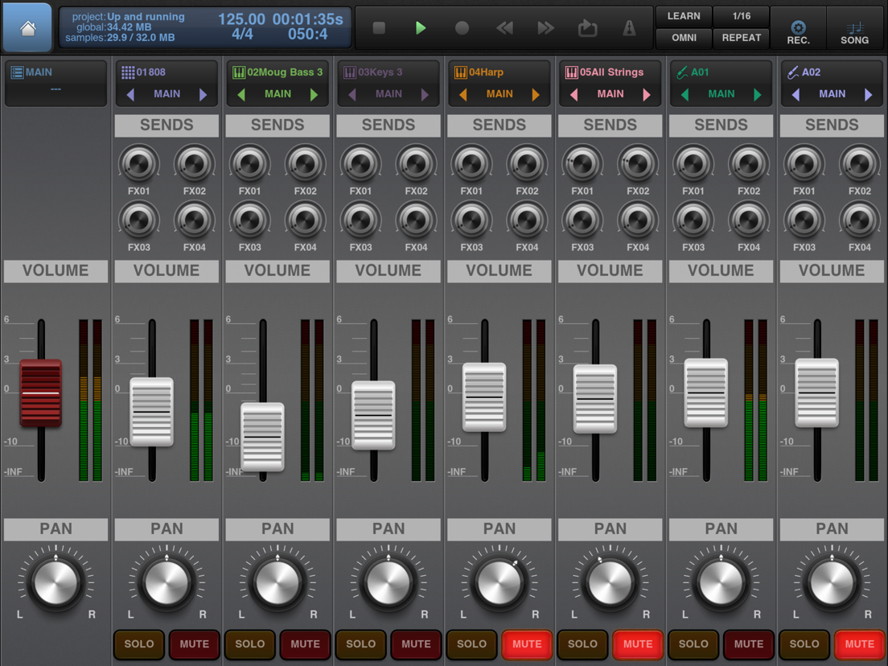Solo the 04Harp channel
The height and width of the screenshot is (666, 888).
point(471,644)
